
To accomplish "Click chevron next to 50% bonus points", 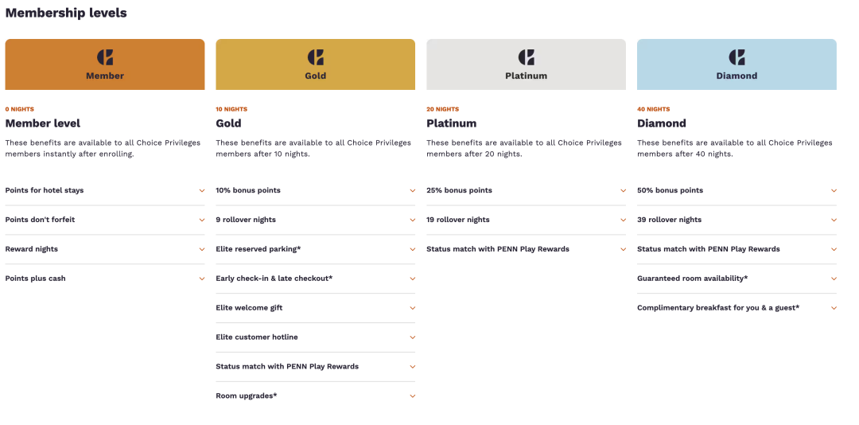I will coord(834,191).
